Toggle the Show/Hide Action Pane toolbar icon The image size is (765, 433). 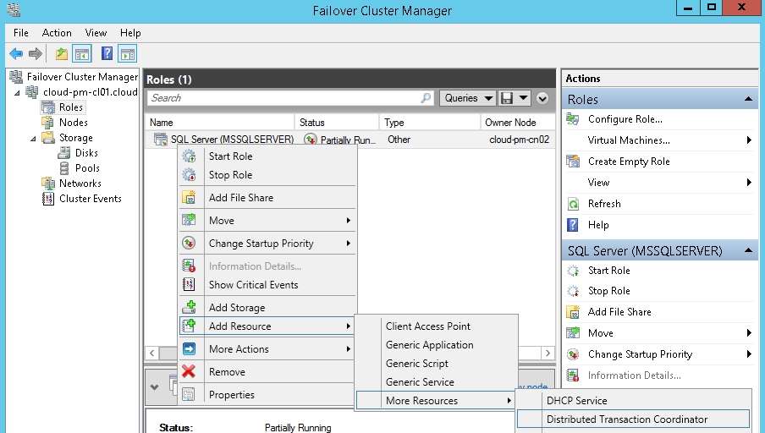pyautogui.click(x=127, y=53)
